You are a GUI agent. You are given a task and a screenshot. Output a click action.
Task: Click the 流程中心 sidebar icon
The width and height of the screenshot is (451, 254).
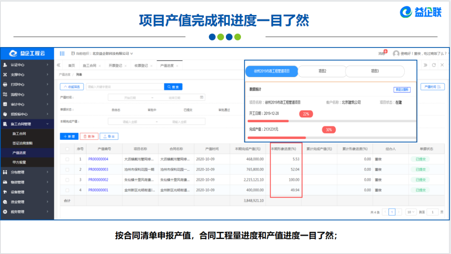click(5, 94)
